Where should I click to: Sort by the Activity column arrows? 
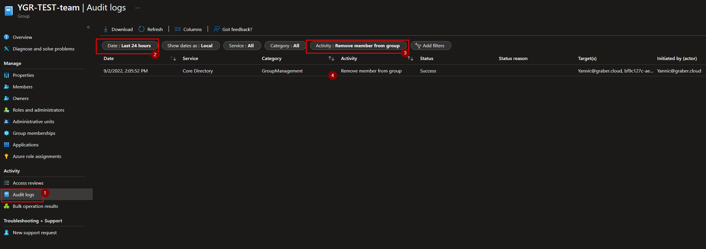pyautogui.click(x=410, y=59)
